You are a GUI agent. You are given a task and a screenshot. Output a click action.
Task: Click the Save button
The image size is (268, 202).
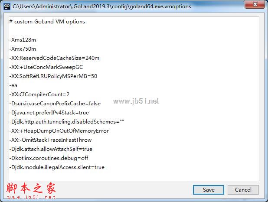tap(208, 190)
